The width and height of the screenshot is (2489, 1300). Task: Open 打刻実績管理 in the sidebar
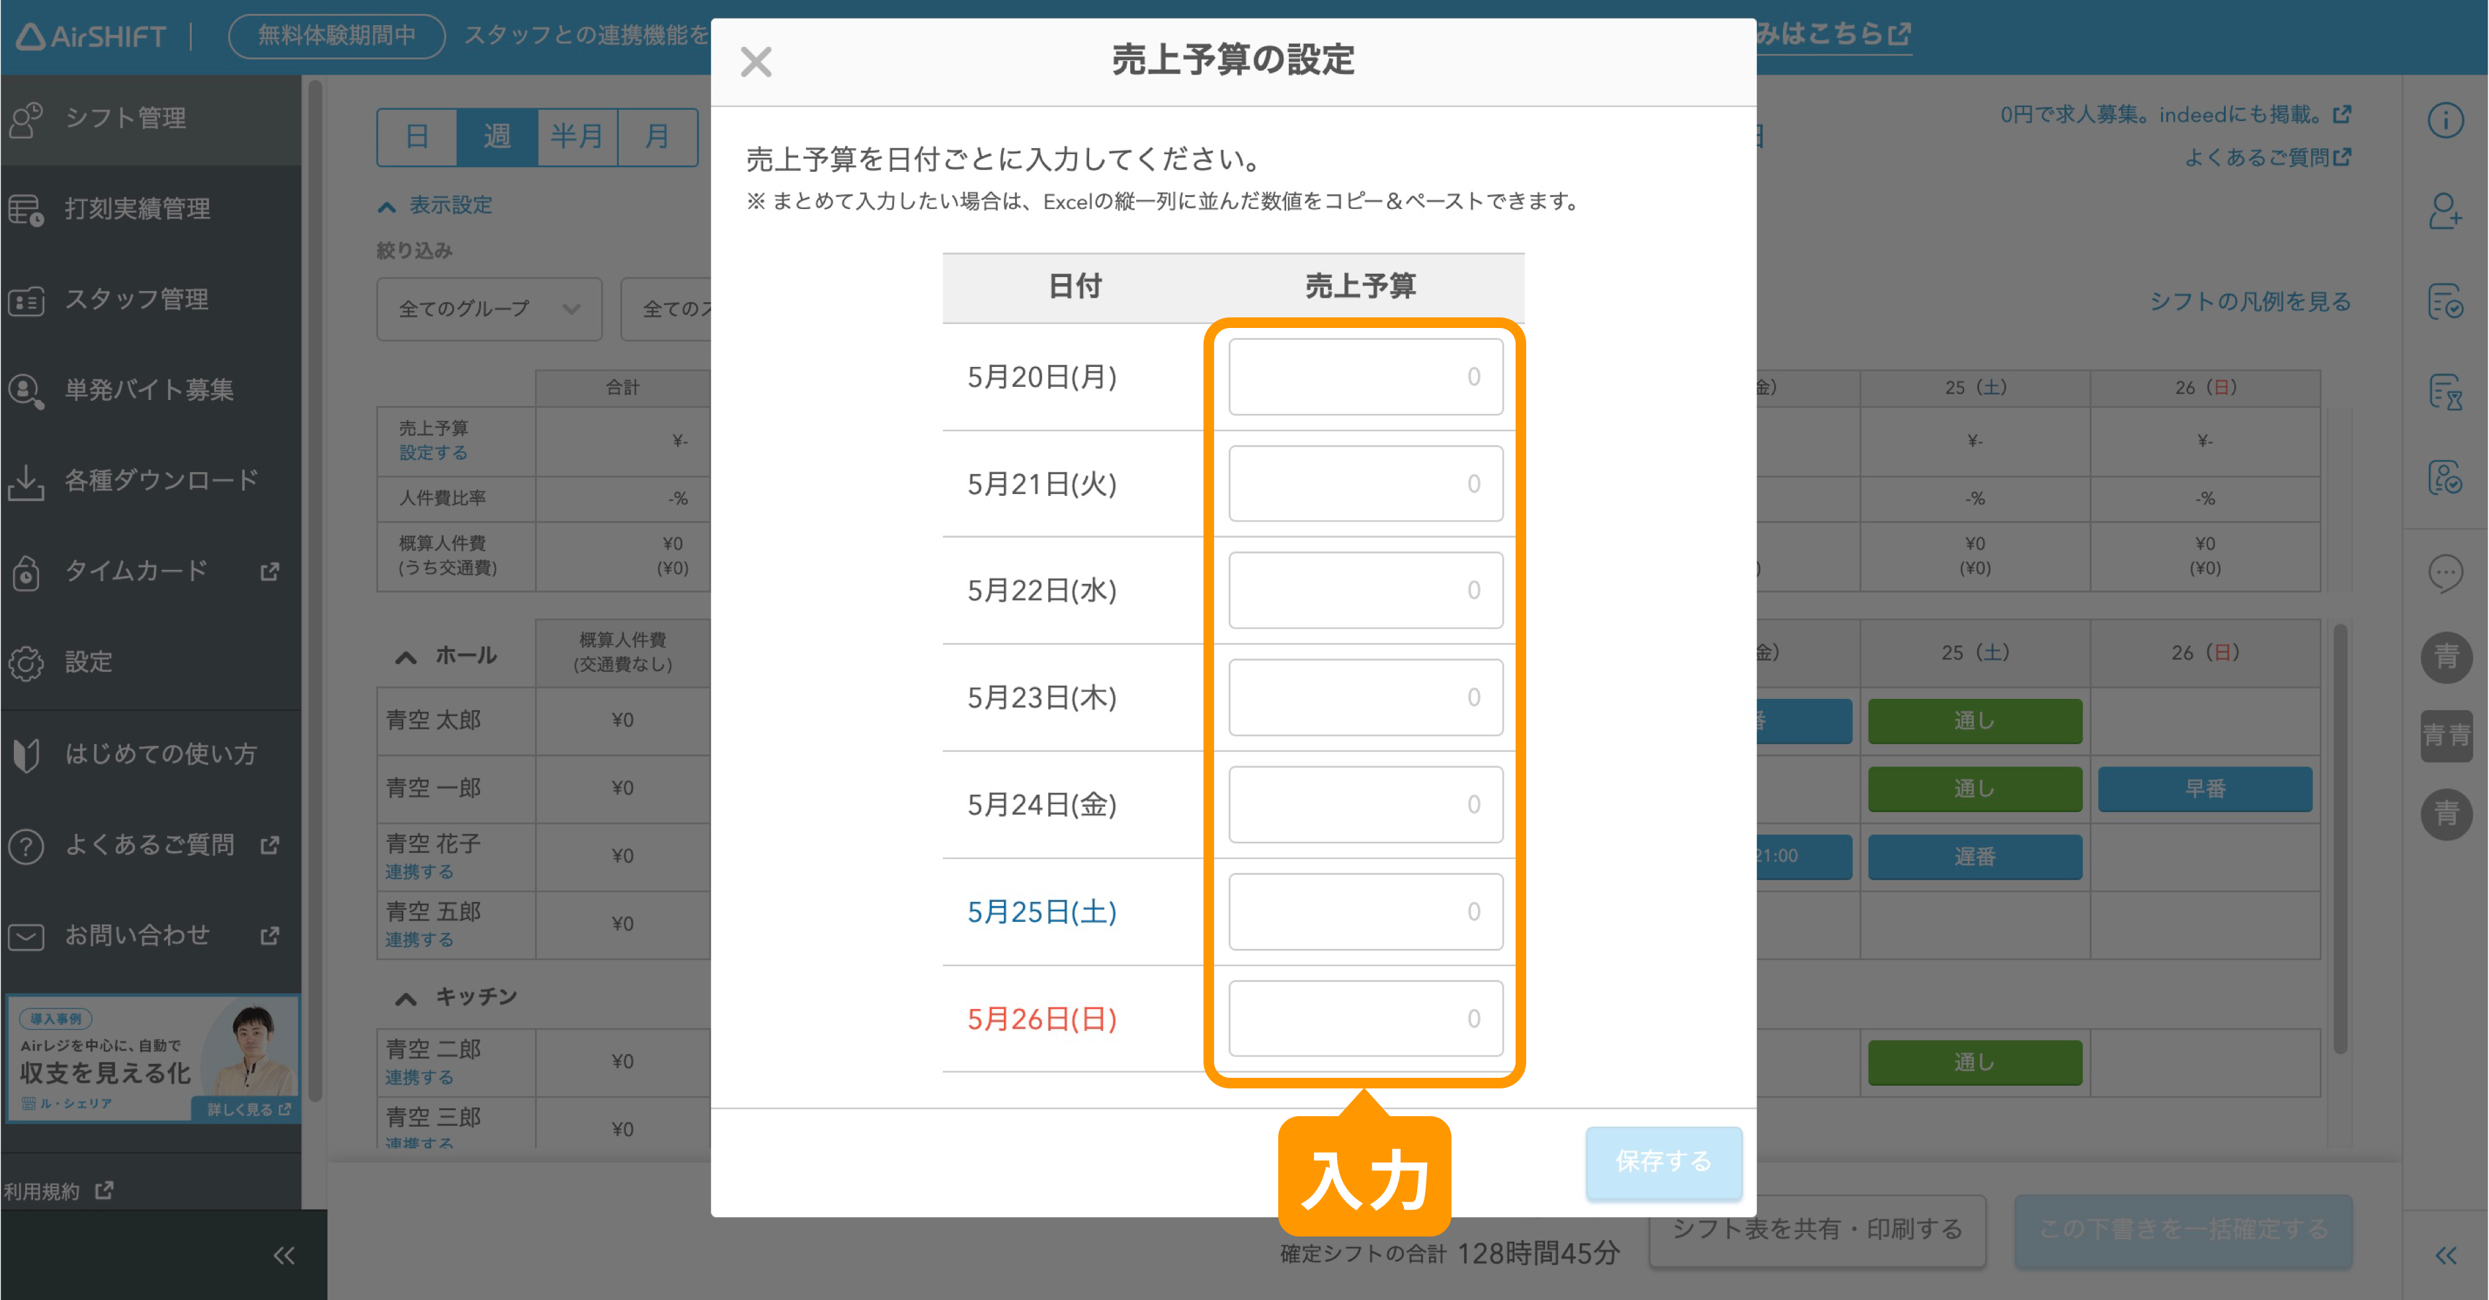(x=151, y=209)
